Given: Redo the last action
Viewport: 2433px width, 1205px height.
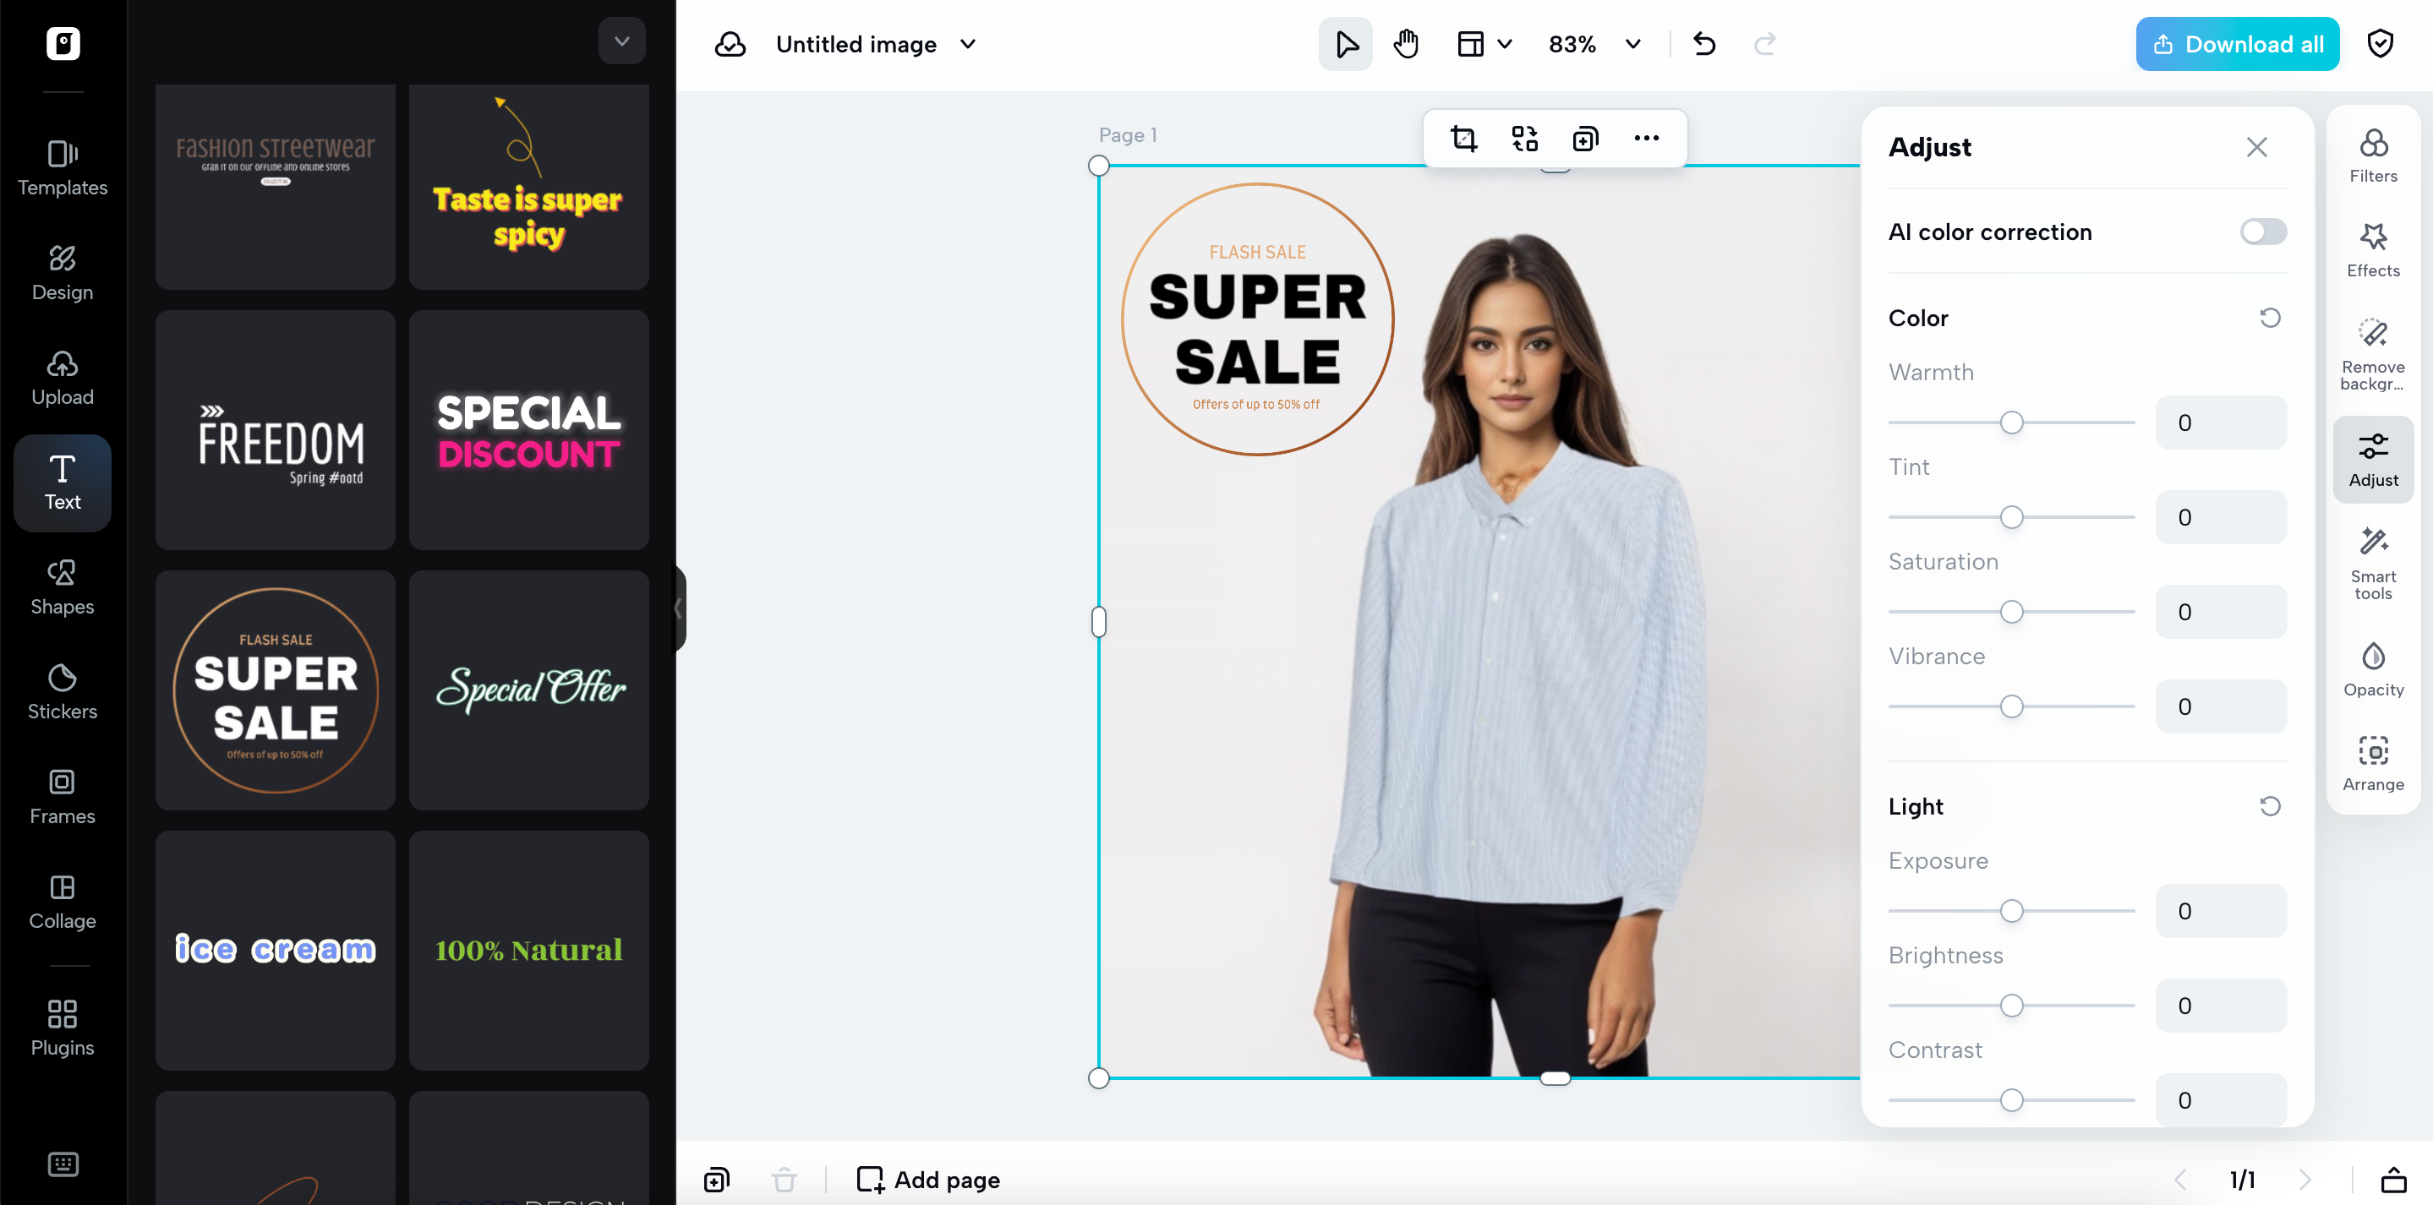Looking at the screenshot, I should click(x=1764, y=45).
